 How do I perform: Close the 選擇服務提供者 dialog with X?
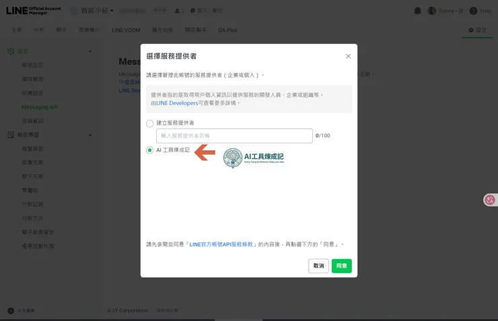coord(348,57)
